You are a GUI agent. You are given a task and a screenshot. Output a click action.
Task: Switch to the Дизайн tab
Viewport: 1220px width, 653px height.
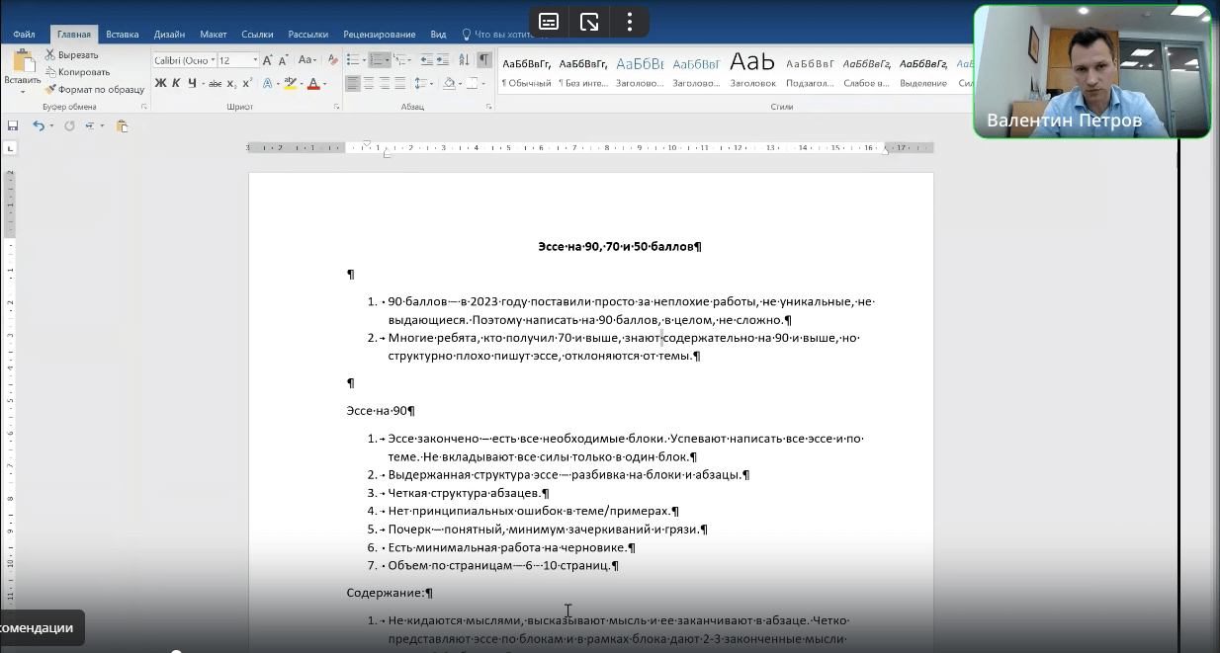click(169, 34)
